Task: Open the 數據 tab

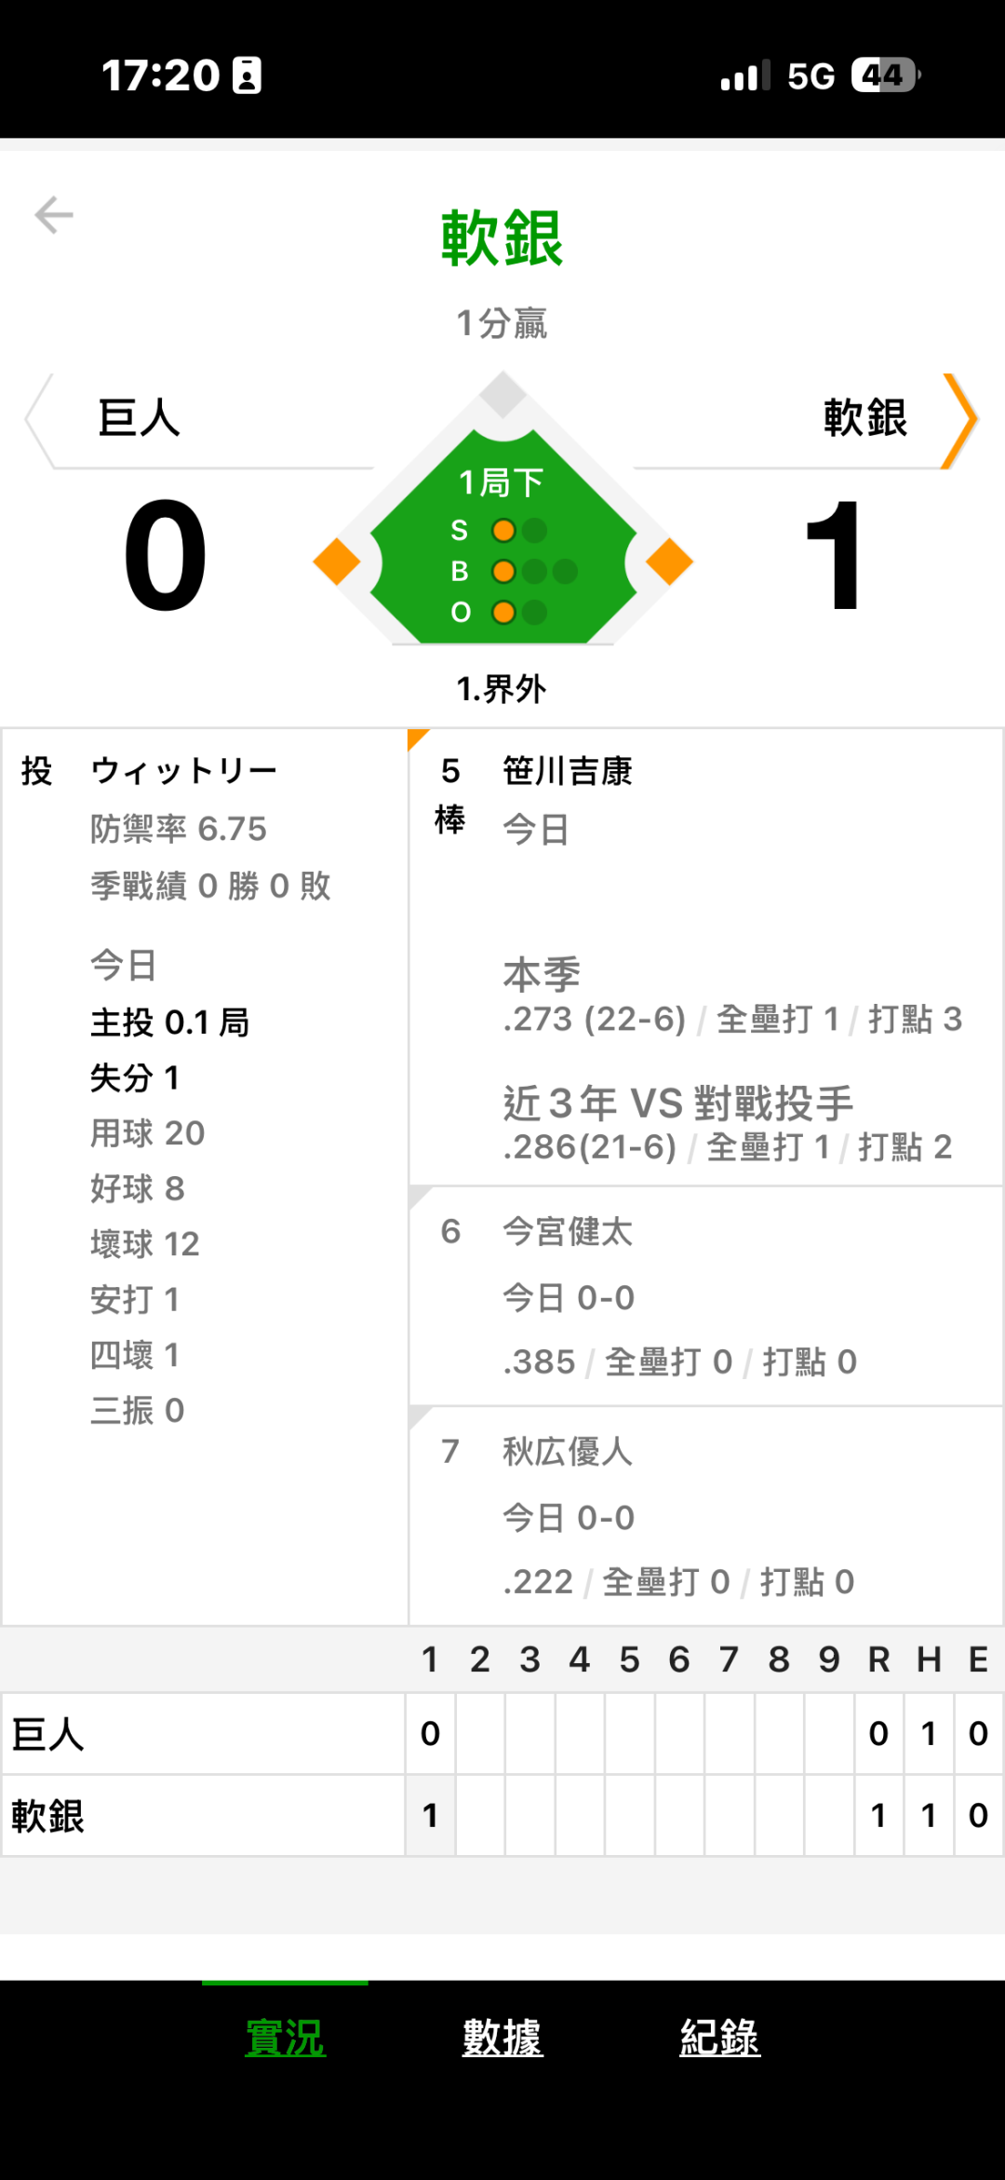Action: coord(502,2038)
